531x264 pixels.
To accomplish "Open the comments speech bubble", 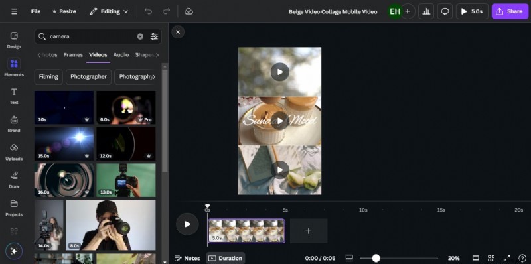I will pos(445,11).
